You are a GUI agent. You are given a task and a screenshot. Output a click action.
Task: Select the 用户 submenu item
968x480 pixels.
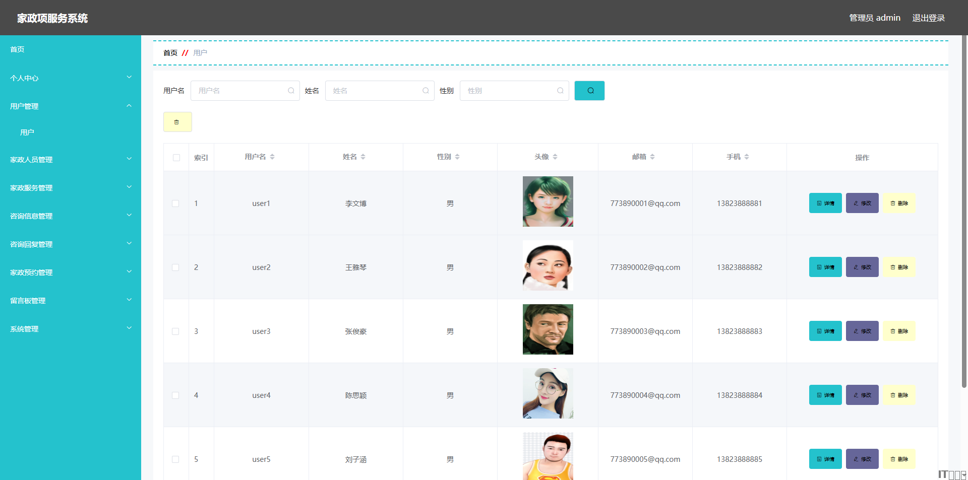pyautogui.click(x=27, y=132)
